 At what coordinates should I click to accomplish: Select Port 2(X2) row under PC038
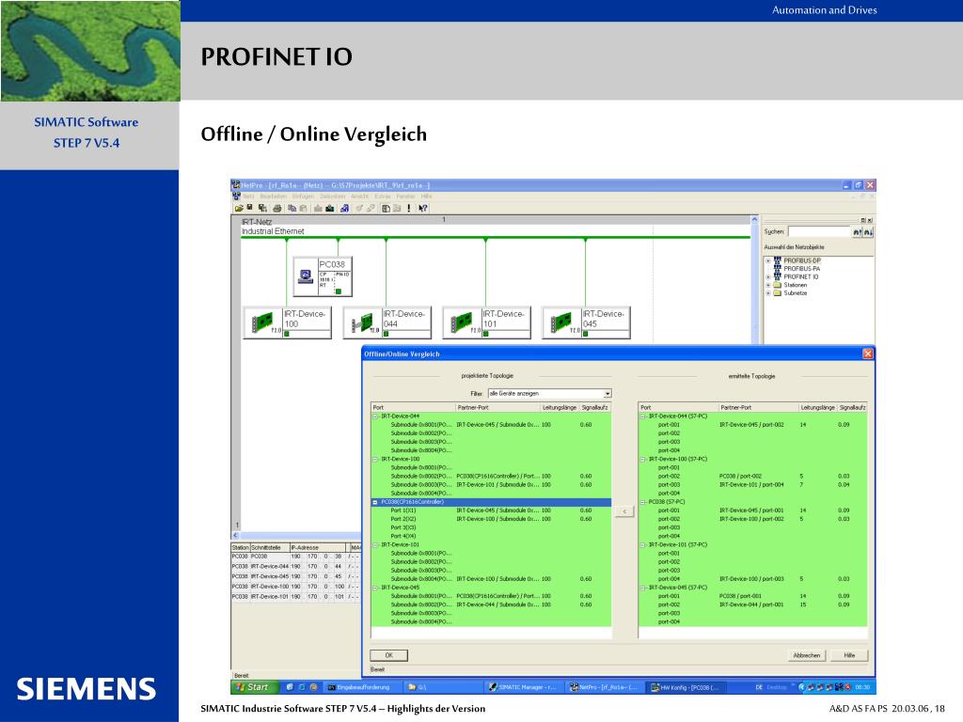tap(491, 519)
